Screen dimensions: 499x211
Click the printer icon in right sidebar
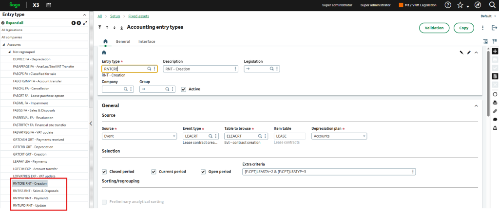tap(495, 103)
